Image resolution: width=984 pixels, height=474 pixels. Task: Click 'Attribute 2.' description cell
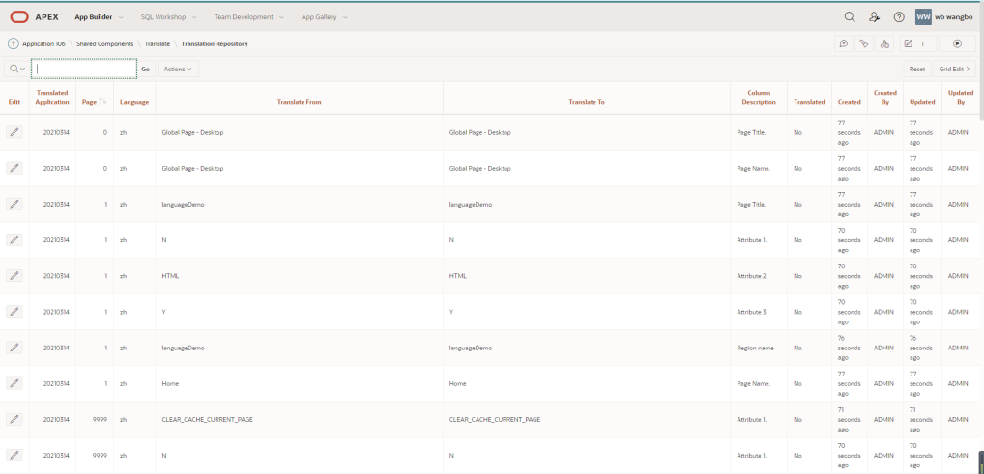(752, 276)
